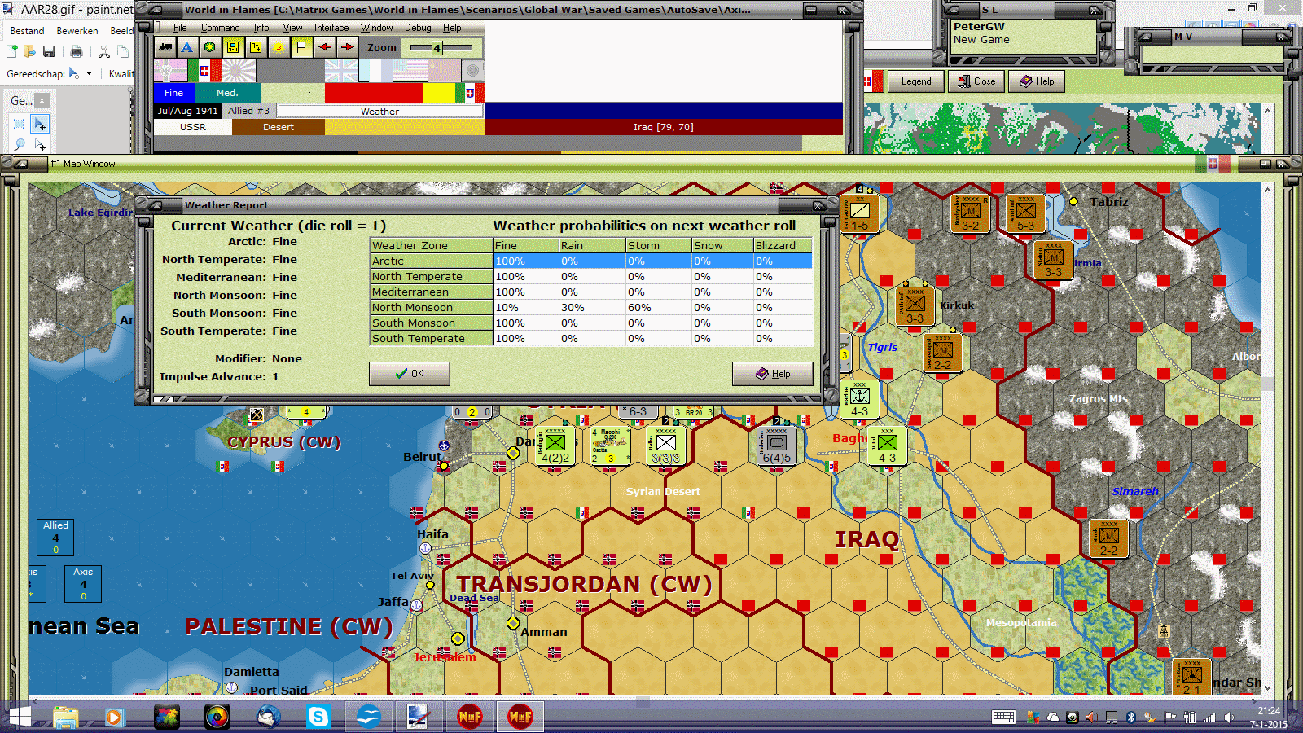The image size is (1303, 733).
Task: Select the lasso select tool in paint.net
Action: click(x=20, y=144)
